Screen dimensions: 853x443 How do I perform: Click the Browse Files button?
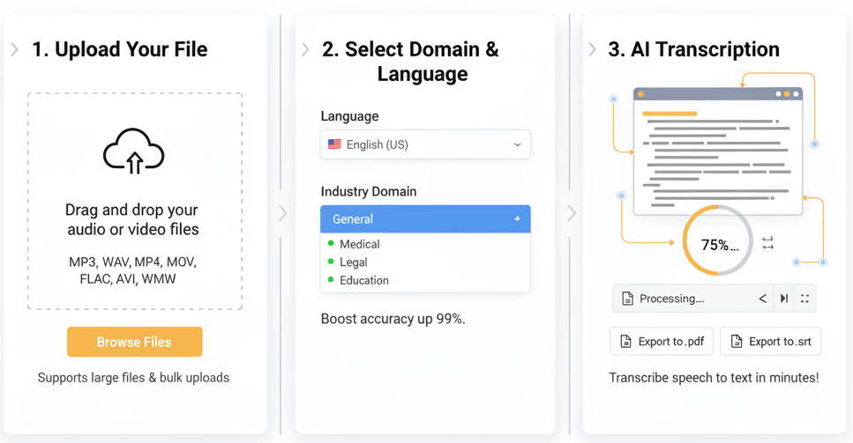[x=134, y=342]
